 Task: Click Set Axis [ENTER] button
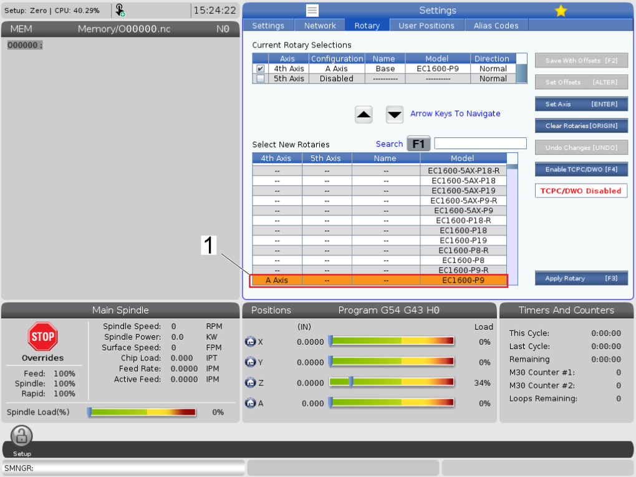(x=581, y=104)
